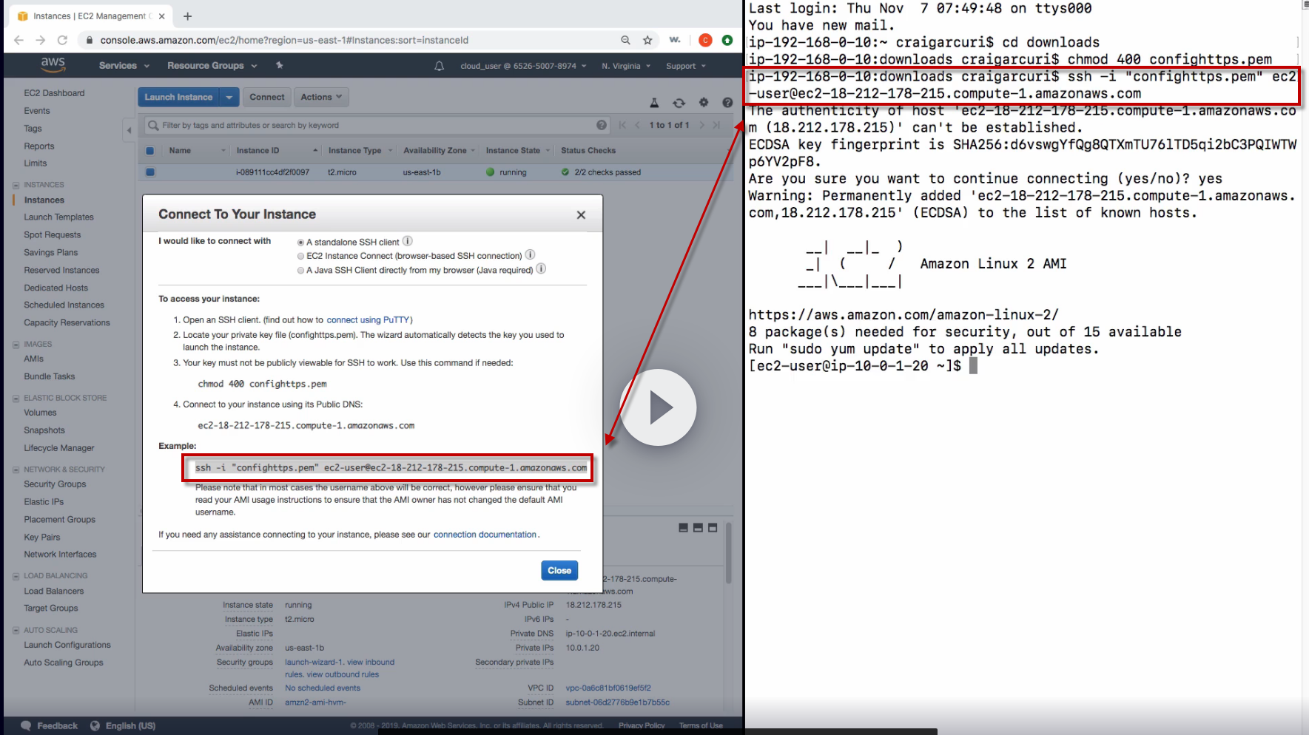Go to next page of instance results
This screenshot has width=1309, height=735.
tap(701, 125)
